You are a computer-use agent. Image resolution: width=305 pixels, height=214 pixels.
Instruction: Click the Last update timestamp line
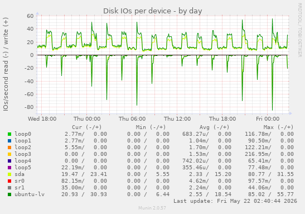point(235,201)
